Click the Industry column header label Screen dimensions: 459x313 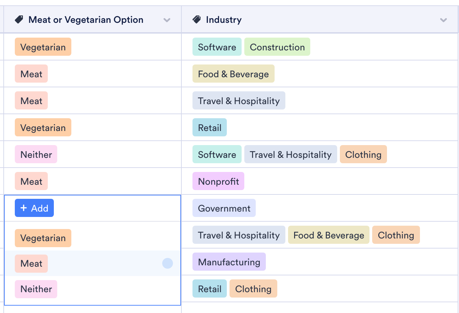pos(224,20)
